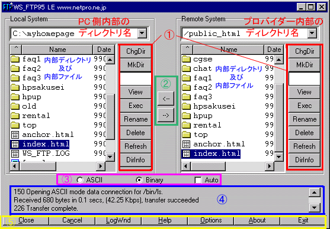Screen dimensions: 330x229
Task: Enable the Auto checkbox
Action: [x=198, y=180]
